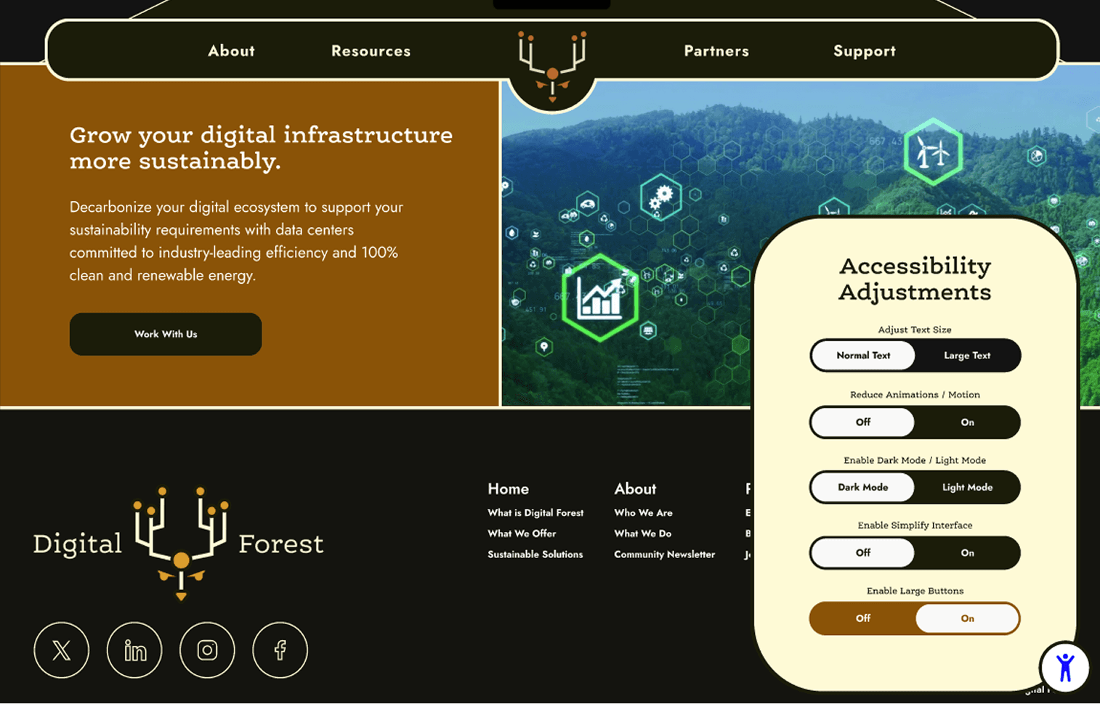Click the hero headline about digital infrastructure
Viewport: 1100px width, 704px height.
click(261, 148)
